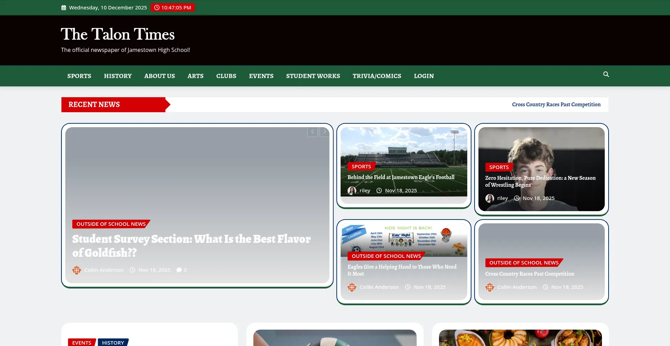
Task: Go to the Trivia/Comics page
Action: 377,76
